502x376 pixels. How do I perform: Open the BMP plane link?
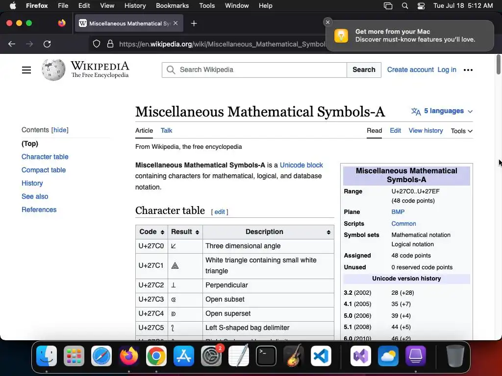tap(398, 211)
